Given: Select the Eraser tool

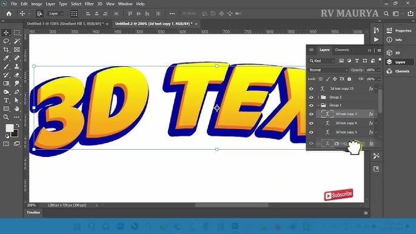Looking at the screenshot, I should 17,75.
